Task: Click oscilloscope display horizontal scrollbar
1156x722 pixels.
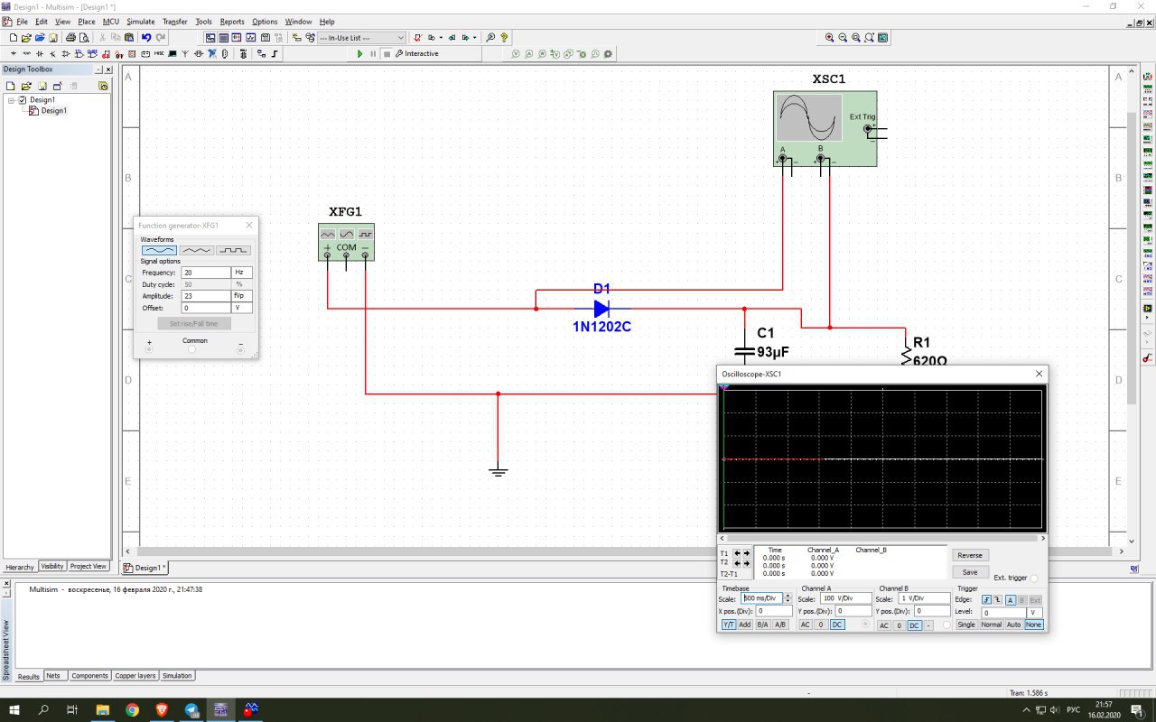Action: 882,538
